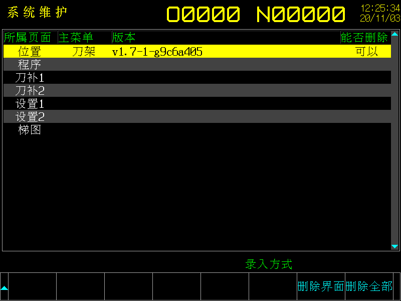Click the 能否删除 column header
Viewport: 401px width, 301px height.
364,38
